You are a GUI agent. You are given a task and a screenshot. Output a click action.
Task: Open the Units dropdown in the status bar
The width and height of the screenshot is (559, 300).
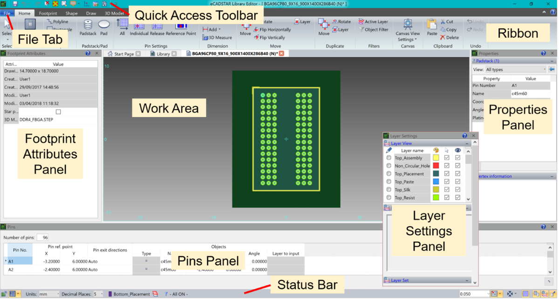pos(49,294)
